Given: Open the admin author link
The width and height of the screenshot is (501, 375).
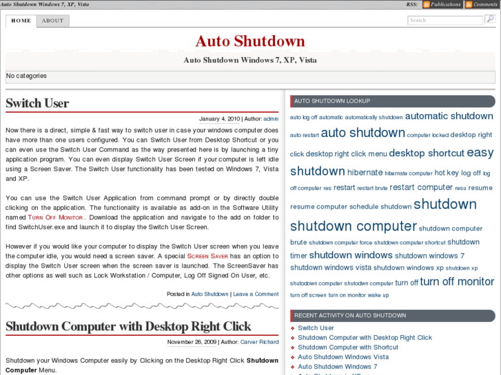Looking at the screenshot, I should [x=271, y=119].
